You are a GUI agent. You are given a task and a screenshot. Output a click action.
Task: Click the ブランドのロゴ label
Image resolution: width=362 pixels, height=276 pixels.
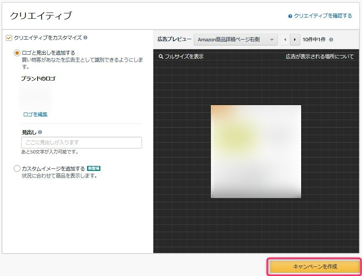coord(38,79)
